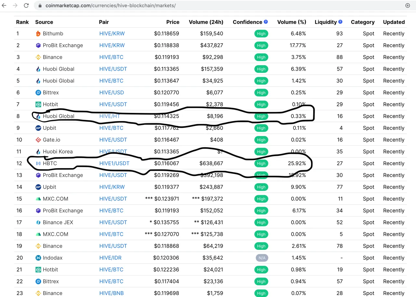Screen dimensions: 416x297
Task: Click the Indodax logo in row 20
Action: [x=38, y=258]
